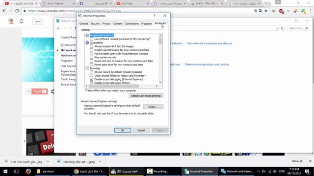This screenshot has height=176, width=314.
Task: Click the Control Panel search field
Action: click(298, 28)
